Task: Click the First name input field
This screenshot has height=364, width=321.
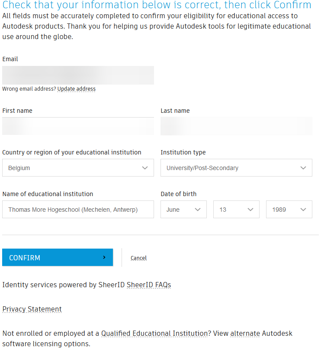Action: (x=78, y=126)
